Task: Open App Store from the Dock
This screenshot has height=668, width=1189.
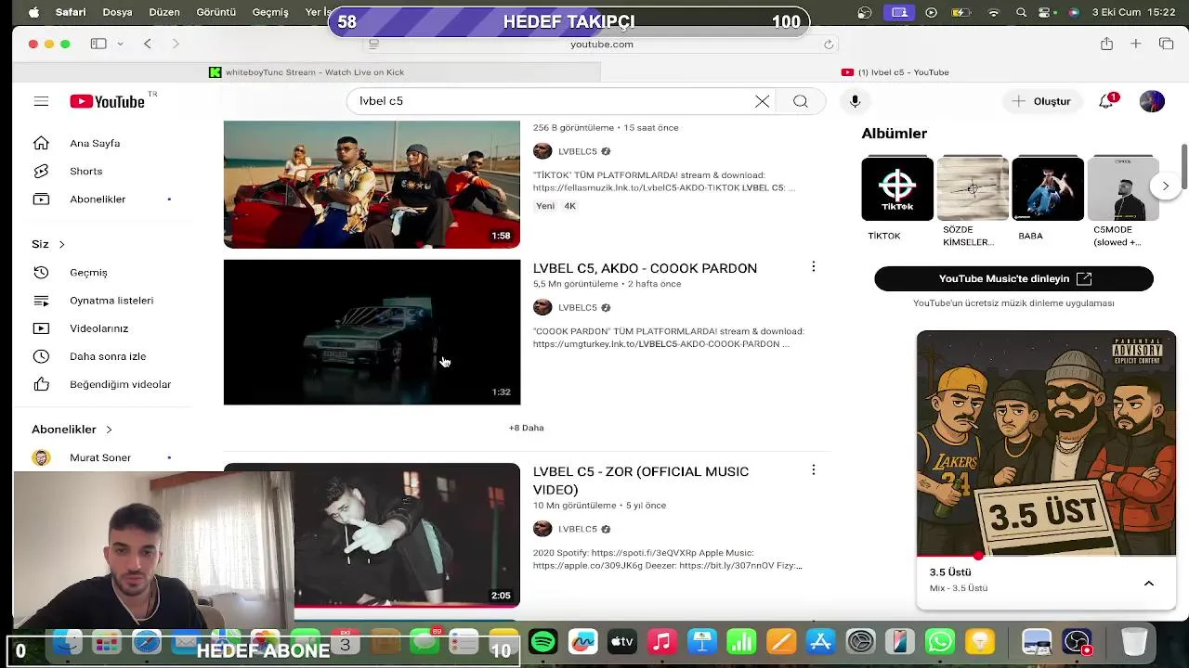Action: pyautogui.click(x=821, y=641)
